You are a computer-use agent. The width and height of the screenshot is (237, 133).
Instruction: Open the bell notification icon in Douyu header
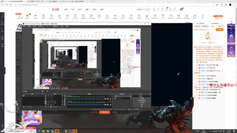(171, 9)
